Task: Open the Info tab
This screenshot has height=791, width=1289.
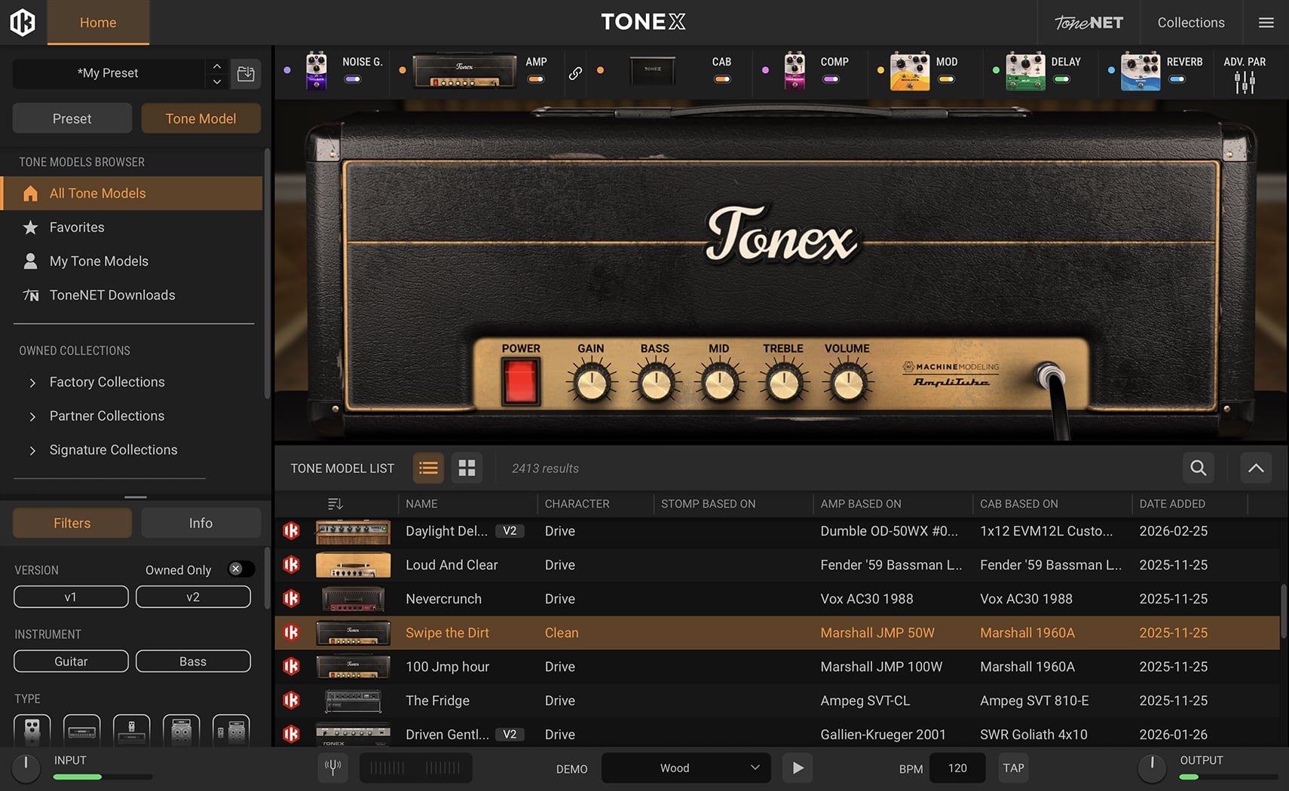Action: (201, 523)
